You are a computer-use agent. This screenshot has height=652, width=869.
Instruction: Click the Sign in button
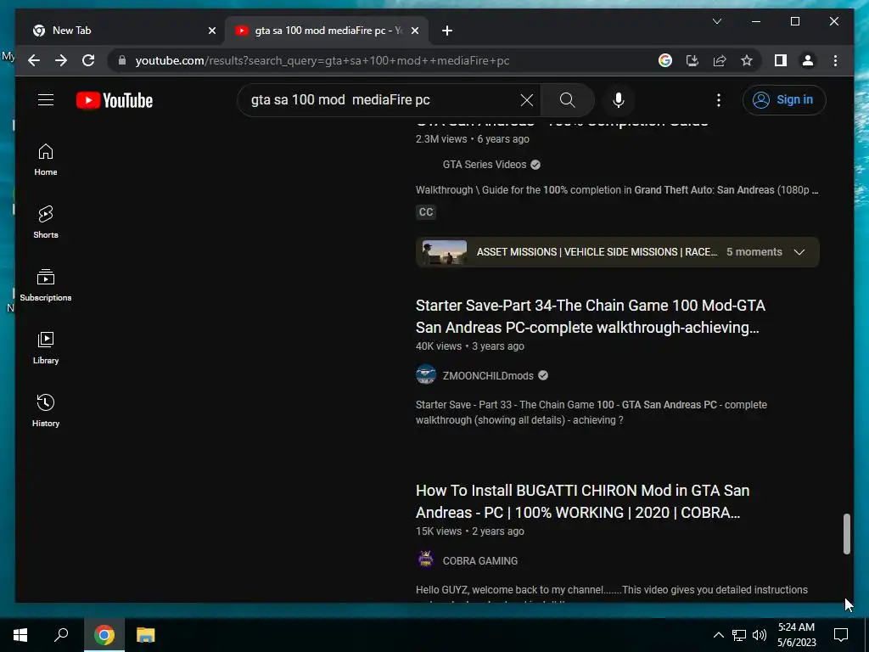tap(783, 100)
